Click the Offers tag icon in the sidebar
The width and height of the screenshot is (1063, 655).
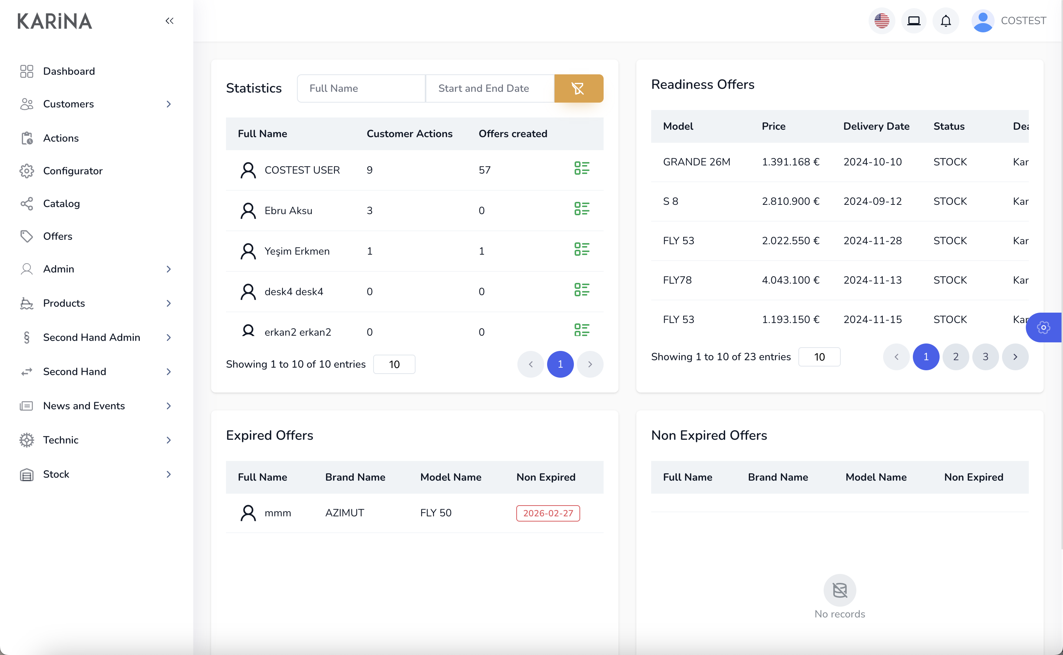26,236
